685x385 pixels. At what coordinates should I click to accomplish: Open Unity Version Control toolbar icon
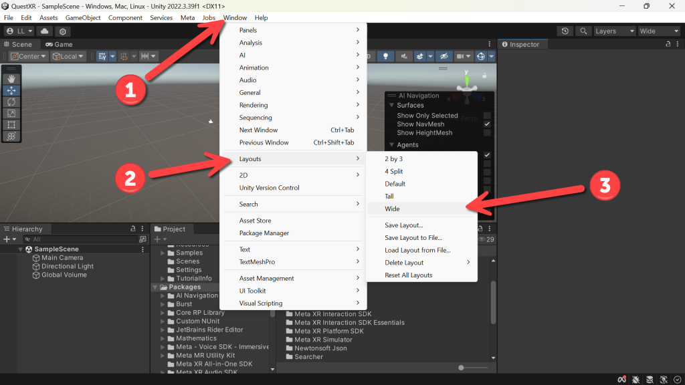click(63, 31)
